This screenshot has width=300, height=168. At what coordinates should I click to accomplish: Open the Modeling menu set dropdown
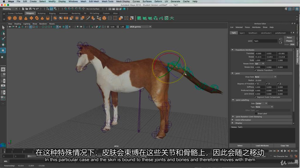(10, 9)
